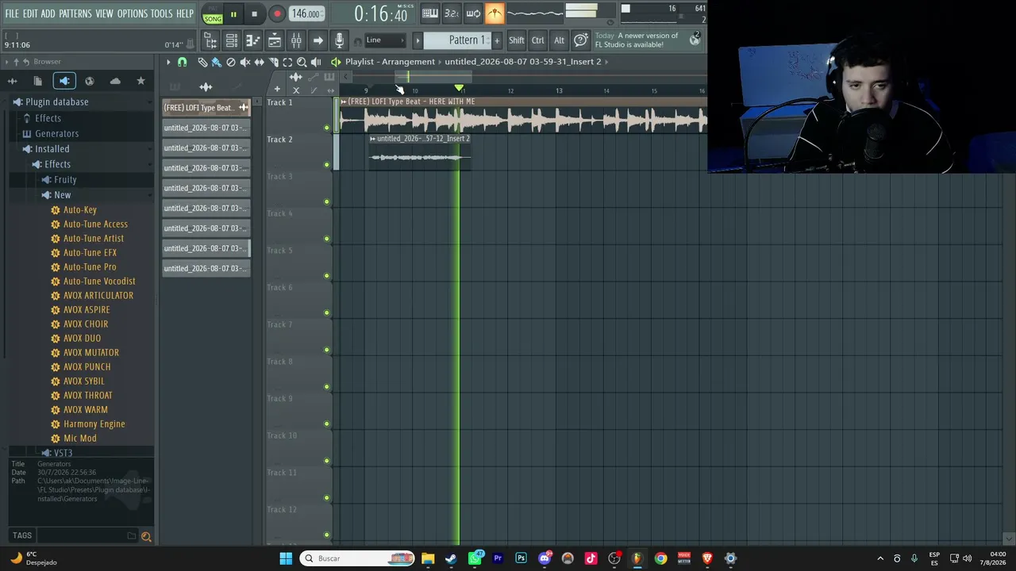This screenshot has width=1016, height=571.
Task: Click the Ctrl key button
Action: coord(538,40)
